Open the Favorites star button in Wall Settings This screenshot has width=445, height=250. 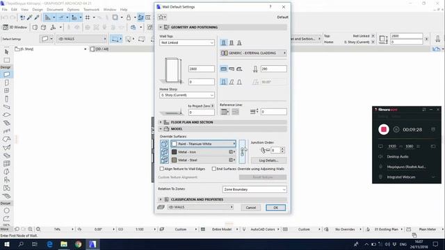[x=162, y=17]
